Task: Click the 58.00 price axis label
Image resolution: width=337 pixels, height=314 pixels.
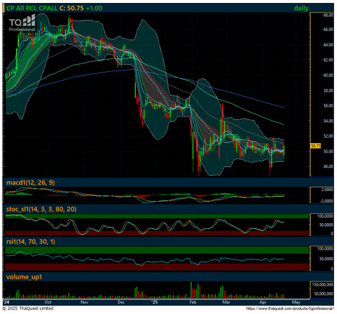Action: coord(328,91)
